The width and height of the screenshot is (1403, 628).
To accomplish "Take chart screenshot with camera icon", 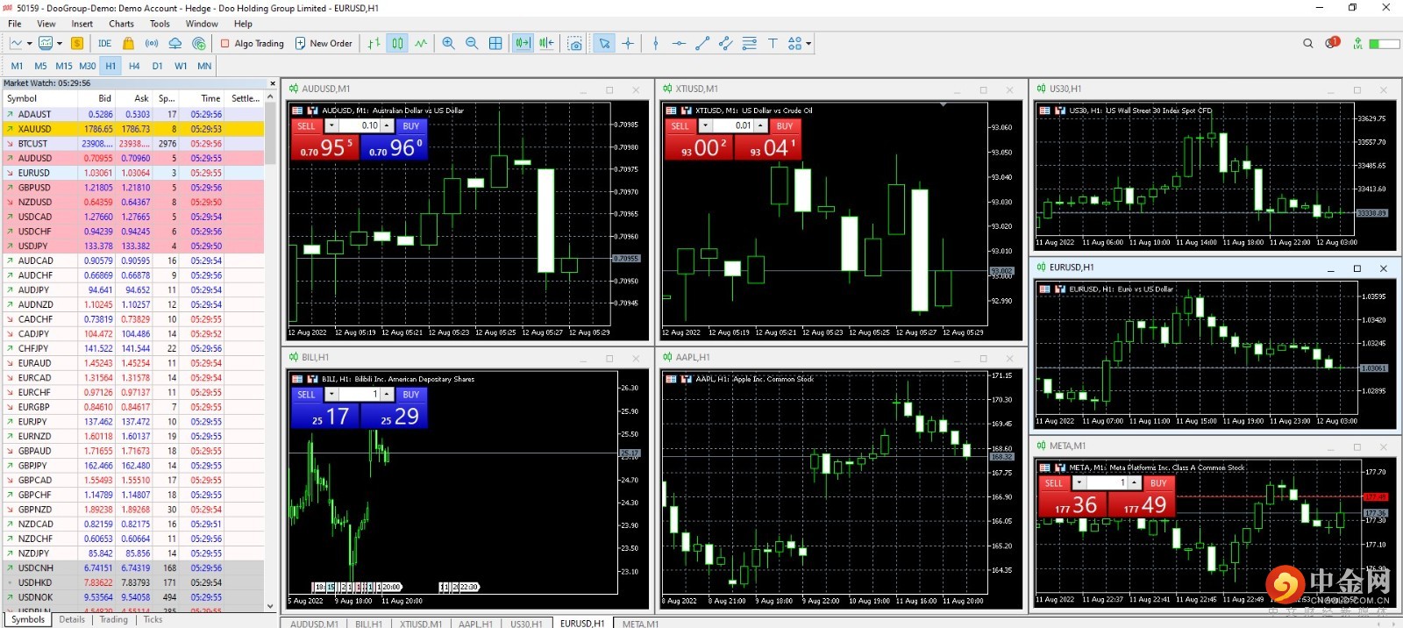I will pos(574,43).
